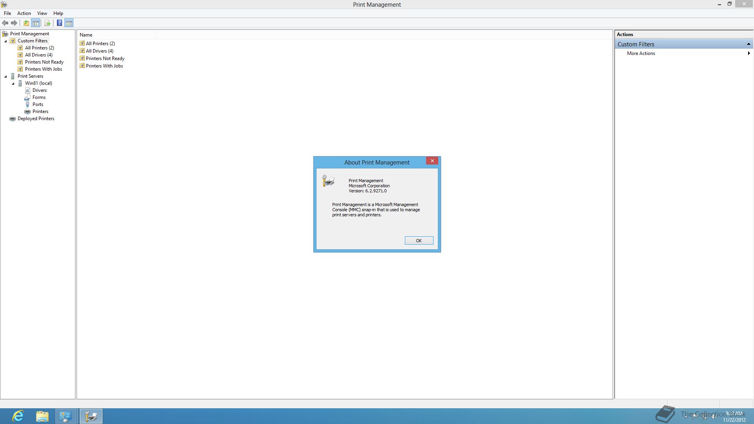This screenshot has width=754, height=424.
Task: Click filter icon beside All Drivers list row
Action: pyautogui.click(x=82, y=51)
